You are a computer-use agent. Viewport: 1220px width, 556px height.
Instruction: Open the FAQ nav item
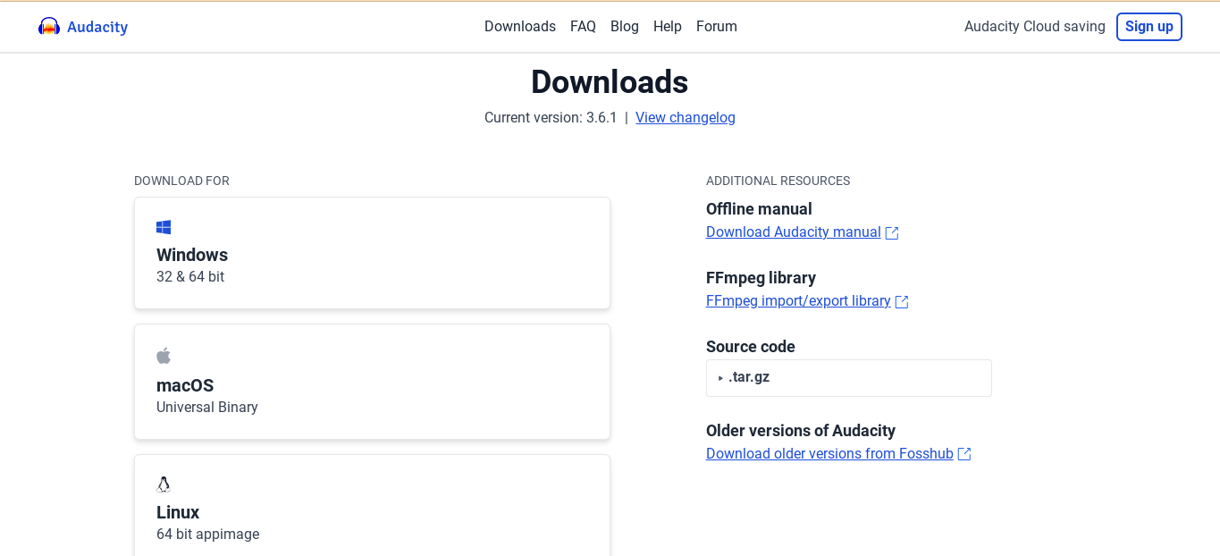[x=583, y=27]
